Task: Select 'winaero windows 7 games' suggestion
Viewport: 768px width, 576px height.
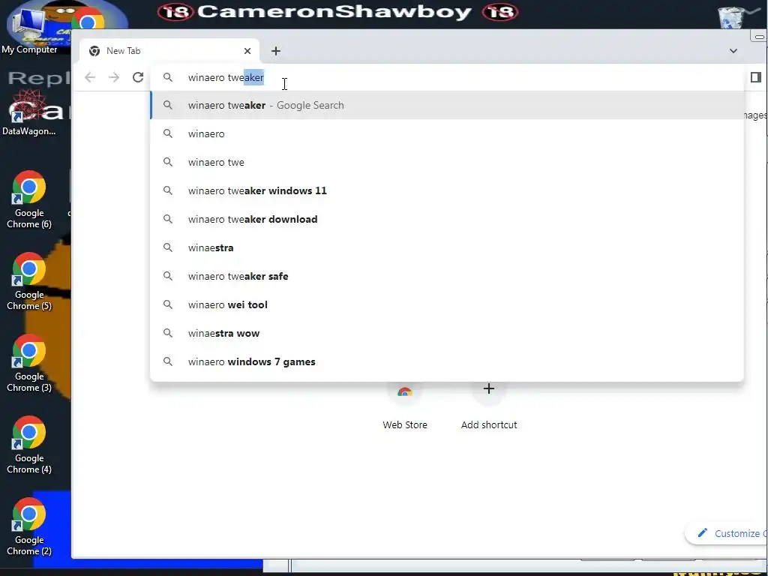Action: [x=447, y=362]
